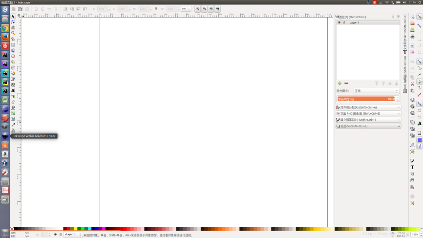Screen dimensions: 423x238
Task: Select the Gradient tool
Action: 13,113
